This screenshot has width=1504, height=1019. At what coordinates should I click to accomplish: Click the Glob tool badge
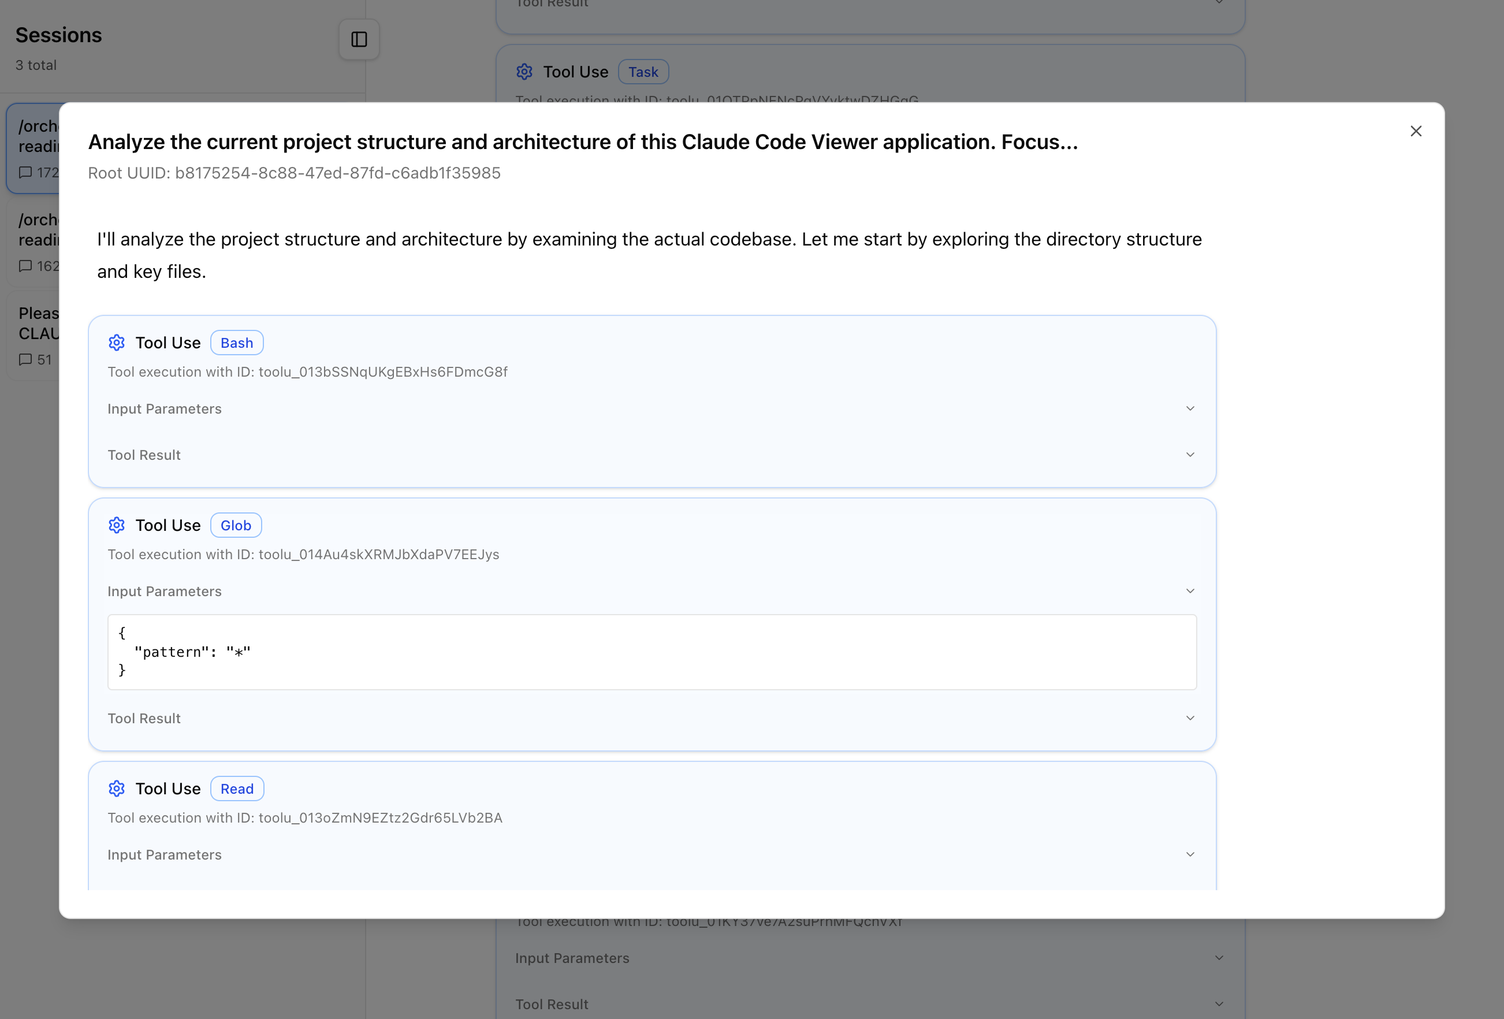pos(236,525)
